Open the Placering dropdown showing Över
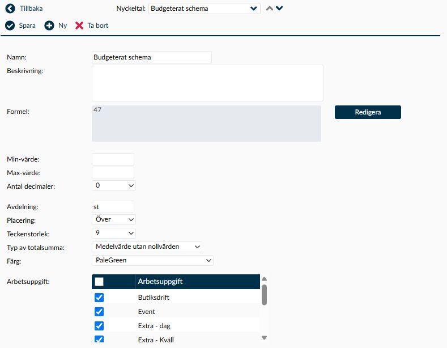447x348 pixels. (x=114, y=219)
